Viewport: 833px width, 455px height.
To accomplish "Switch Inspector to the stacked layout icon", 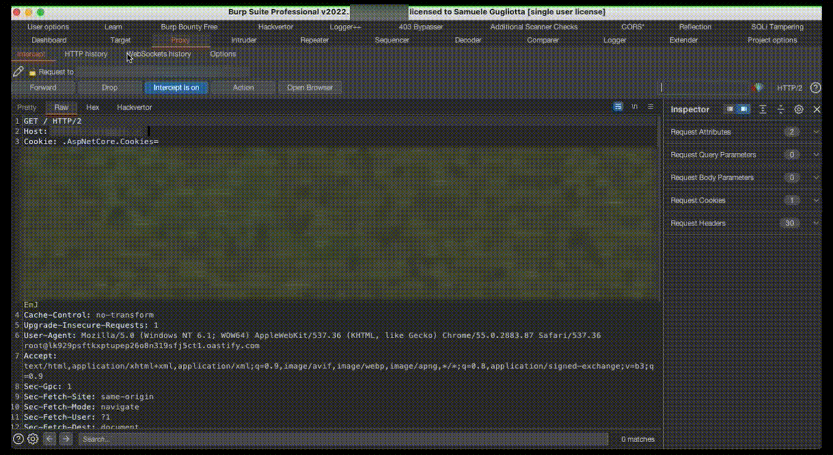I will click(x=730, y=109).
